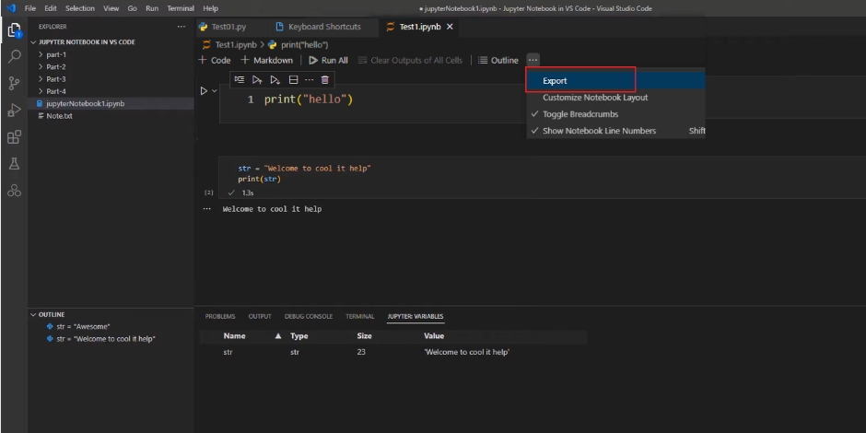Toggle Show Notebook Line Numbers option

615,131
